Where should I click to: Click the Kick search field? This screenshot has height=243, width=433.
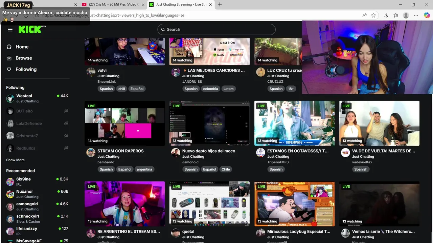click(216, 29)
